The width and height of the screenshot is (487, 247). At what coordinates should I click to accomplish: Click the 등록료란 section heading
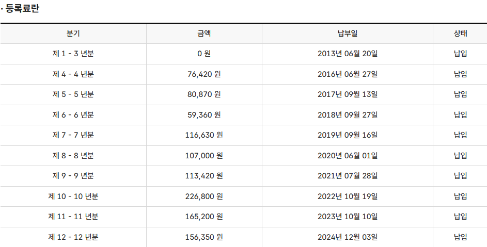coord(22,9)
